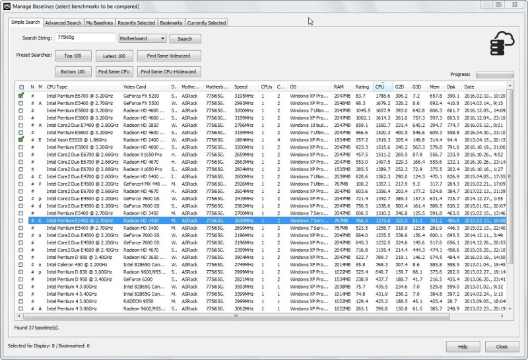Run the Top 100 preset search
The image size is (528, 360).
point(73,55)
